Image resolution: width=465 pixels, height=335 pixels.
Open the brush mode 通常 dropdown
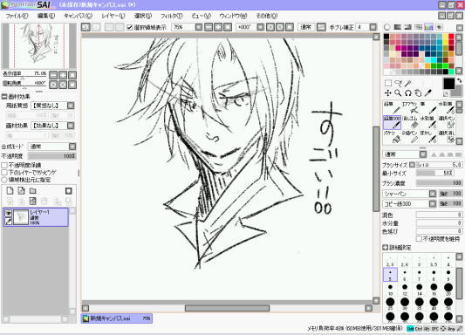click(x=423, y=154)
